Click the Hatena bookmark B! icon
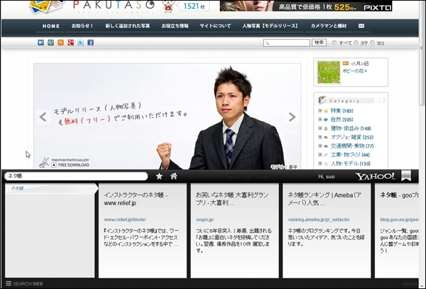 click(x=40, y=42)
